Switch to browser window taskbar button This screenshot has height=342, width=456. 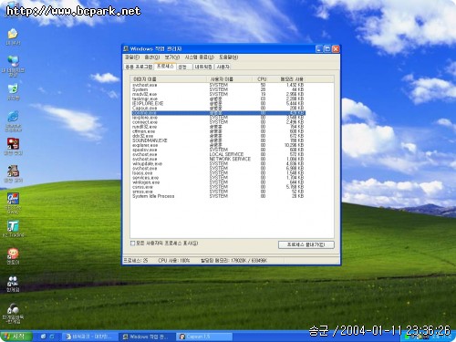coord(89,337)
